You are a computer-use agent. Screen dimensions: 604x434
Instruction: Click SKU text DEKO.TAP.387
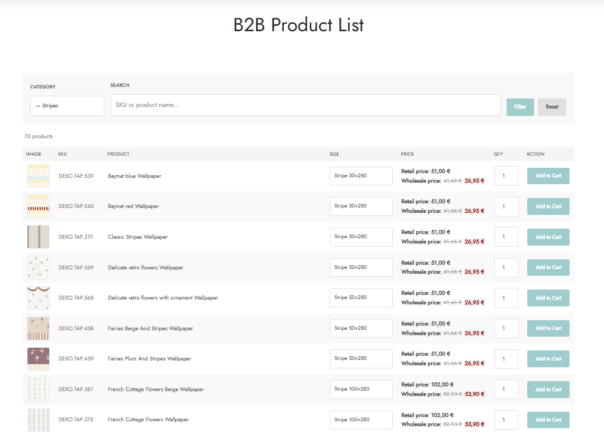coord(76,390)
